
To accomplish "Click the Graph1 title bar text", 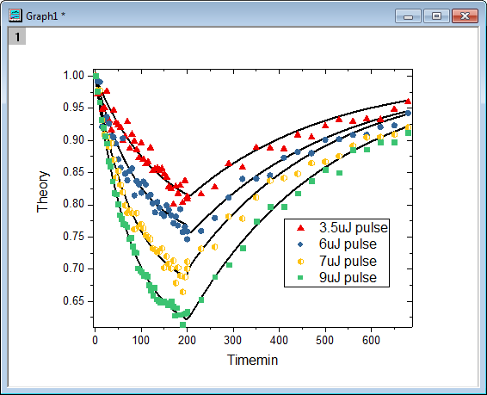I will [x=46, y=16].
